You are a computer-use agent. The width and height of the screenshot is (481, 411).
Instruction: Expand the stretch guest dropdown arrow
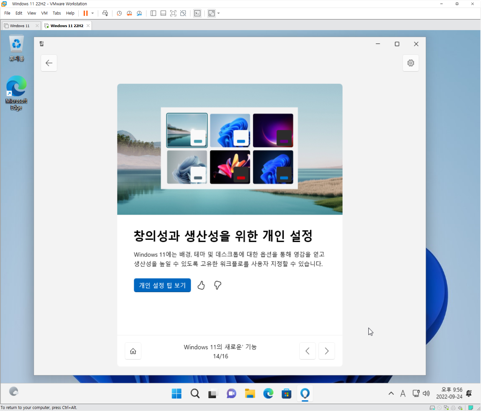219,13
